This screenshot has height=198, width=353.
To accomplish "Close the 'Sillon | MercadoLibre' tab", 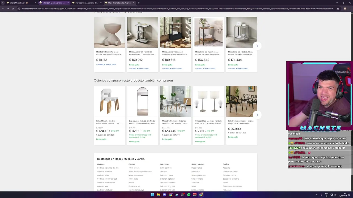I will [35, 3].
